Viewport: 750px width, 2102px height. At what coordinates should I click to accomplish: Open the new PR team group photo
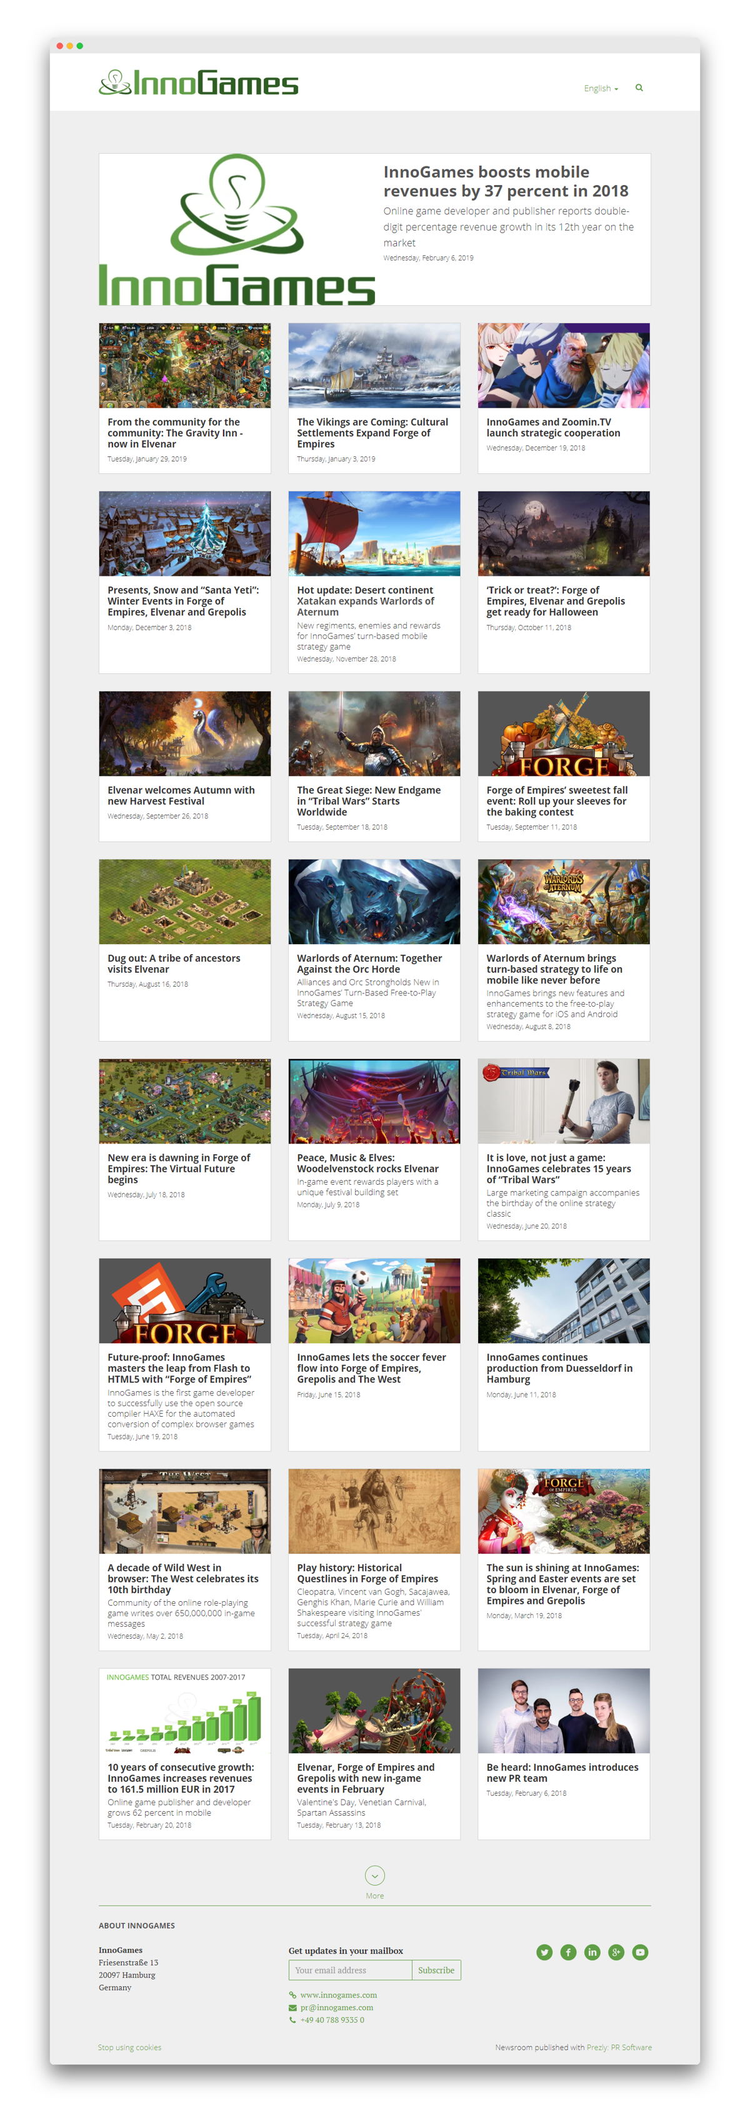coord(563,1711)
